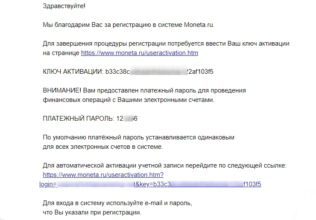
Task: Click the "КЛЮЧ АКТИВАЦИИ:" label
Action: pos(73,71)
